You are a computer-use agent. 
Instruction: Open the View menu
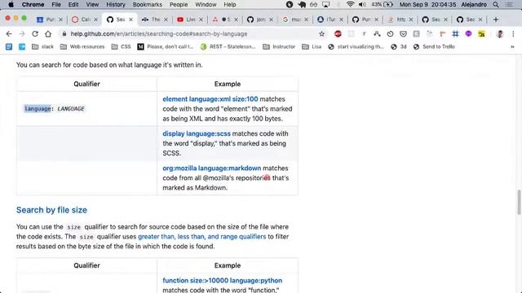click(x=92, y=5)
